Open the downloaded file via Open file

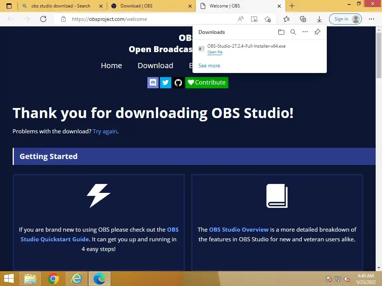coord(215,52)
